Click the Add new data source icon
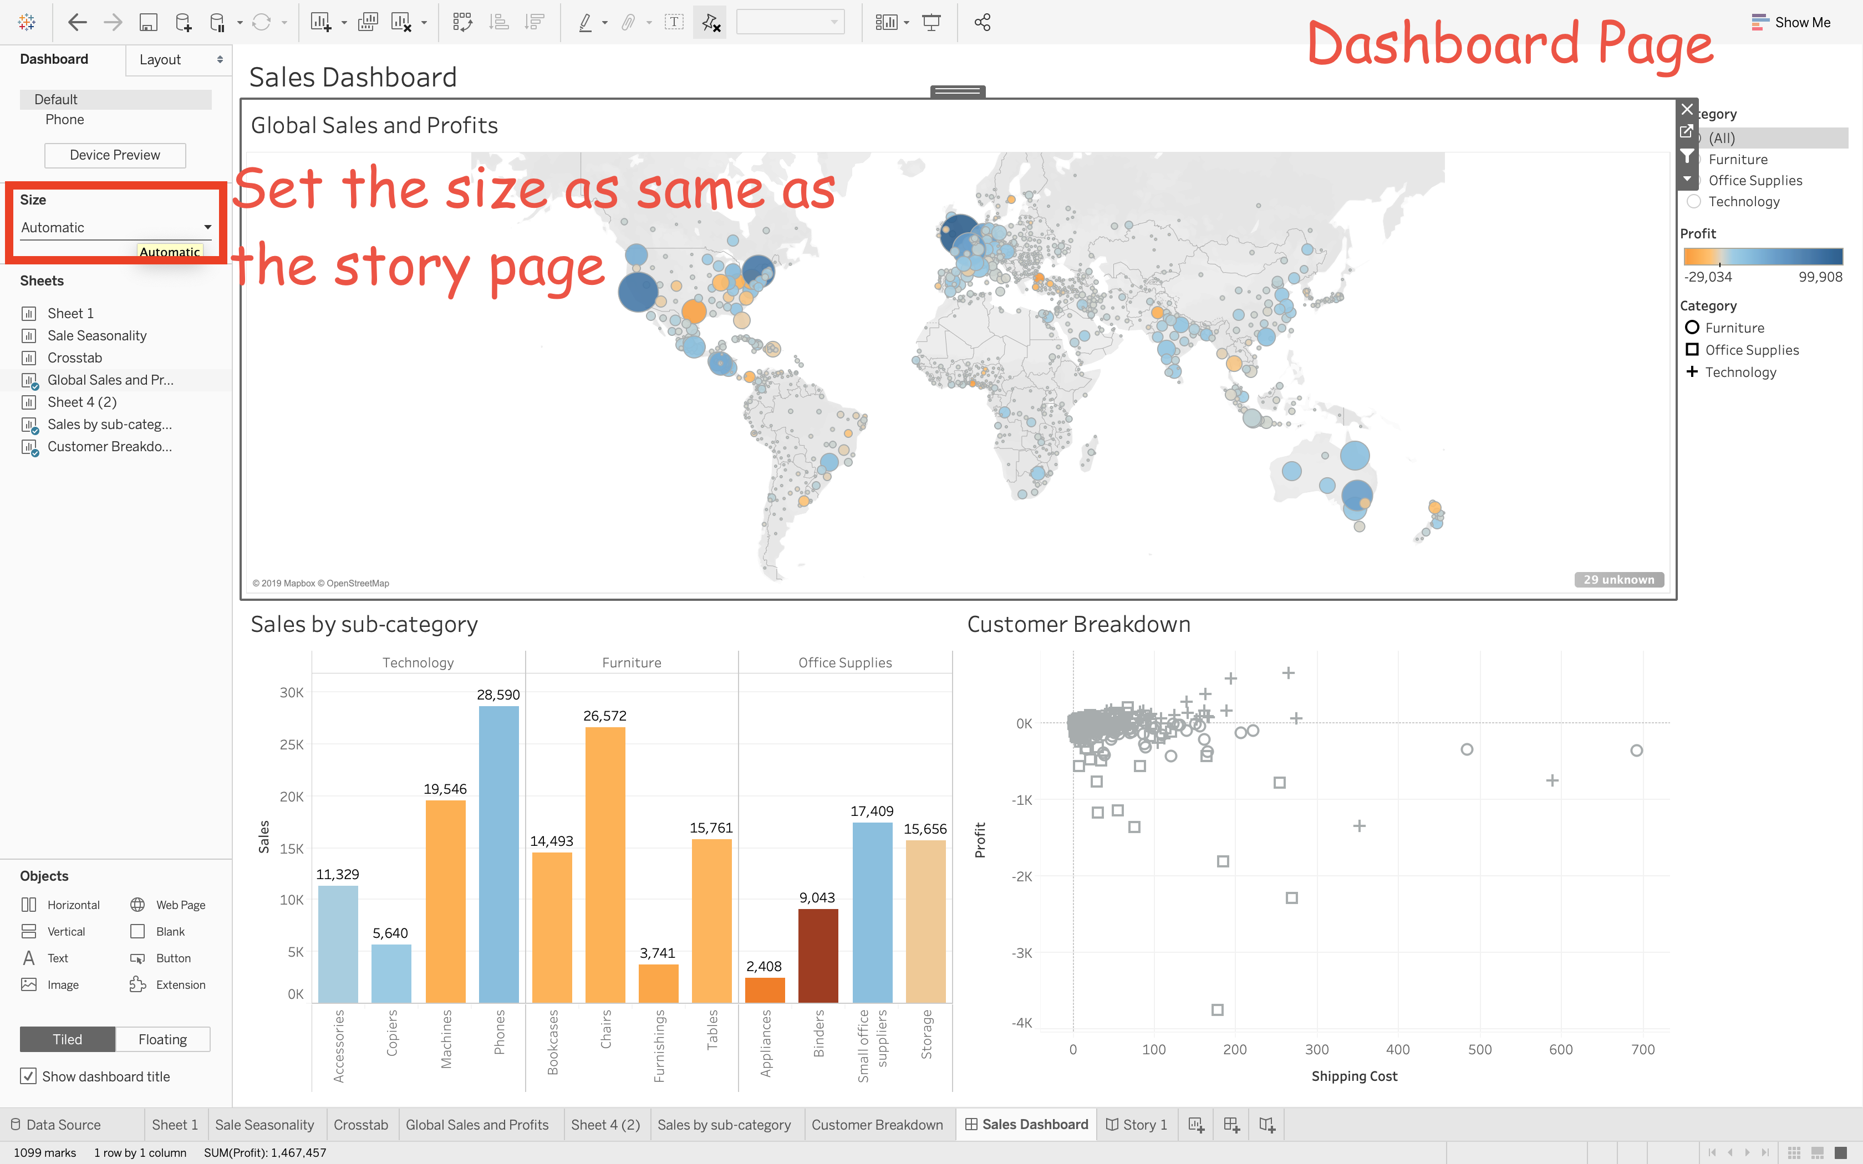Image resolution: width=1863 pixels, height=1164 pixels. click(183, 22)
